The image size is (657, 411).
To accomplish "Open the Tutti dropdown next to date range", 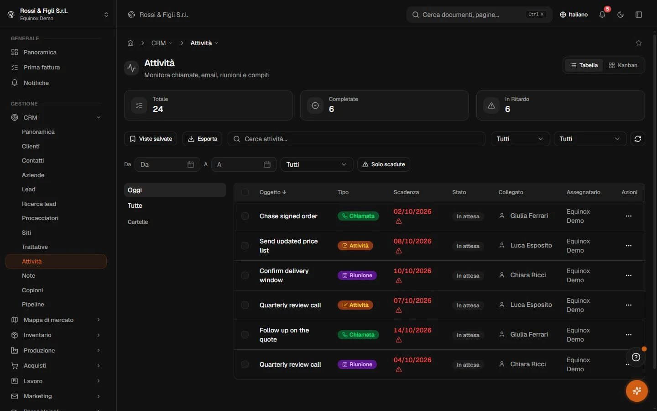I will (x=317, y=164).
